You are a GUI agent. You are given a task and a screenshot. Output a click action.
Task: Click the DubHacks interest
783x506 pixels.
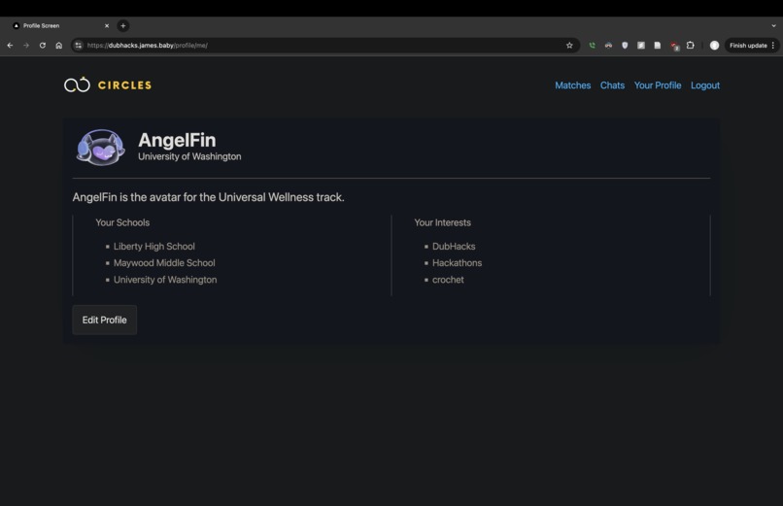[x=454, y=247]
